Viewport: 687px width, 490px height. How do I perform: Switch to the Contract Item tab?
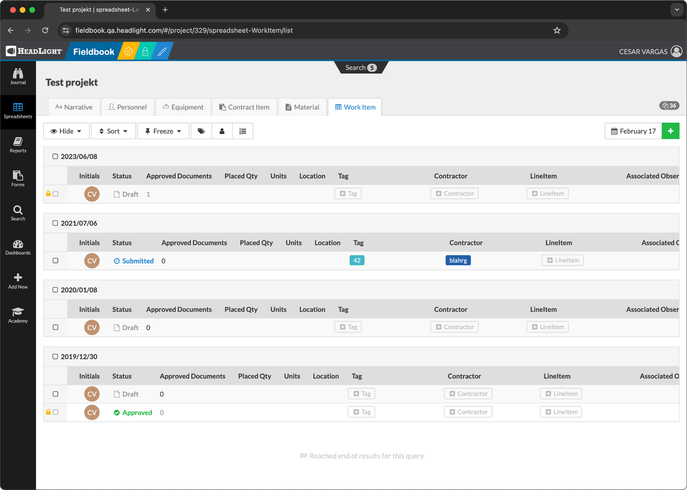click(x=244, y=107)
